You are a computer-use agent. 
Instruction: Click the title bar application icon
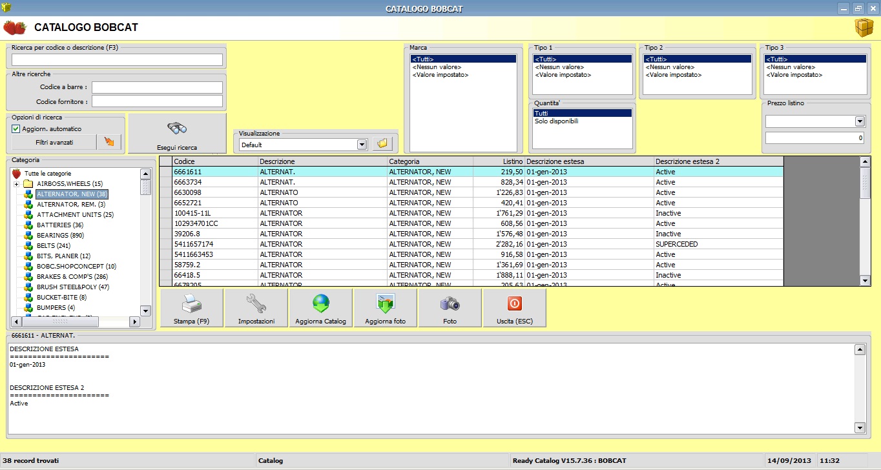tap(7, 8)
